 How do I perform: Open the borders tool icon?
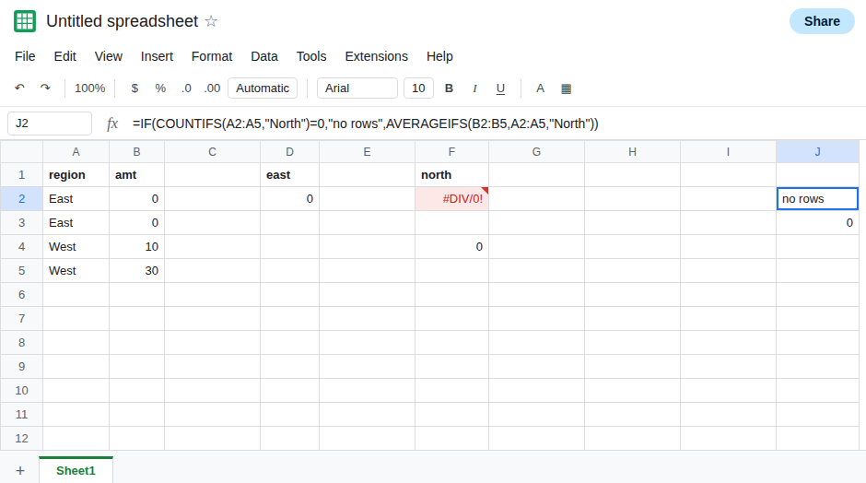566,88
